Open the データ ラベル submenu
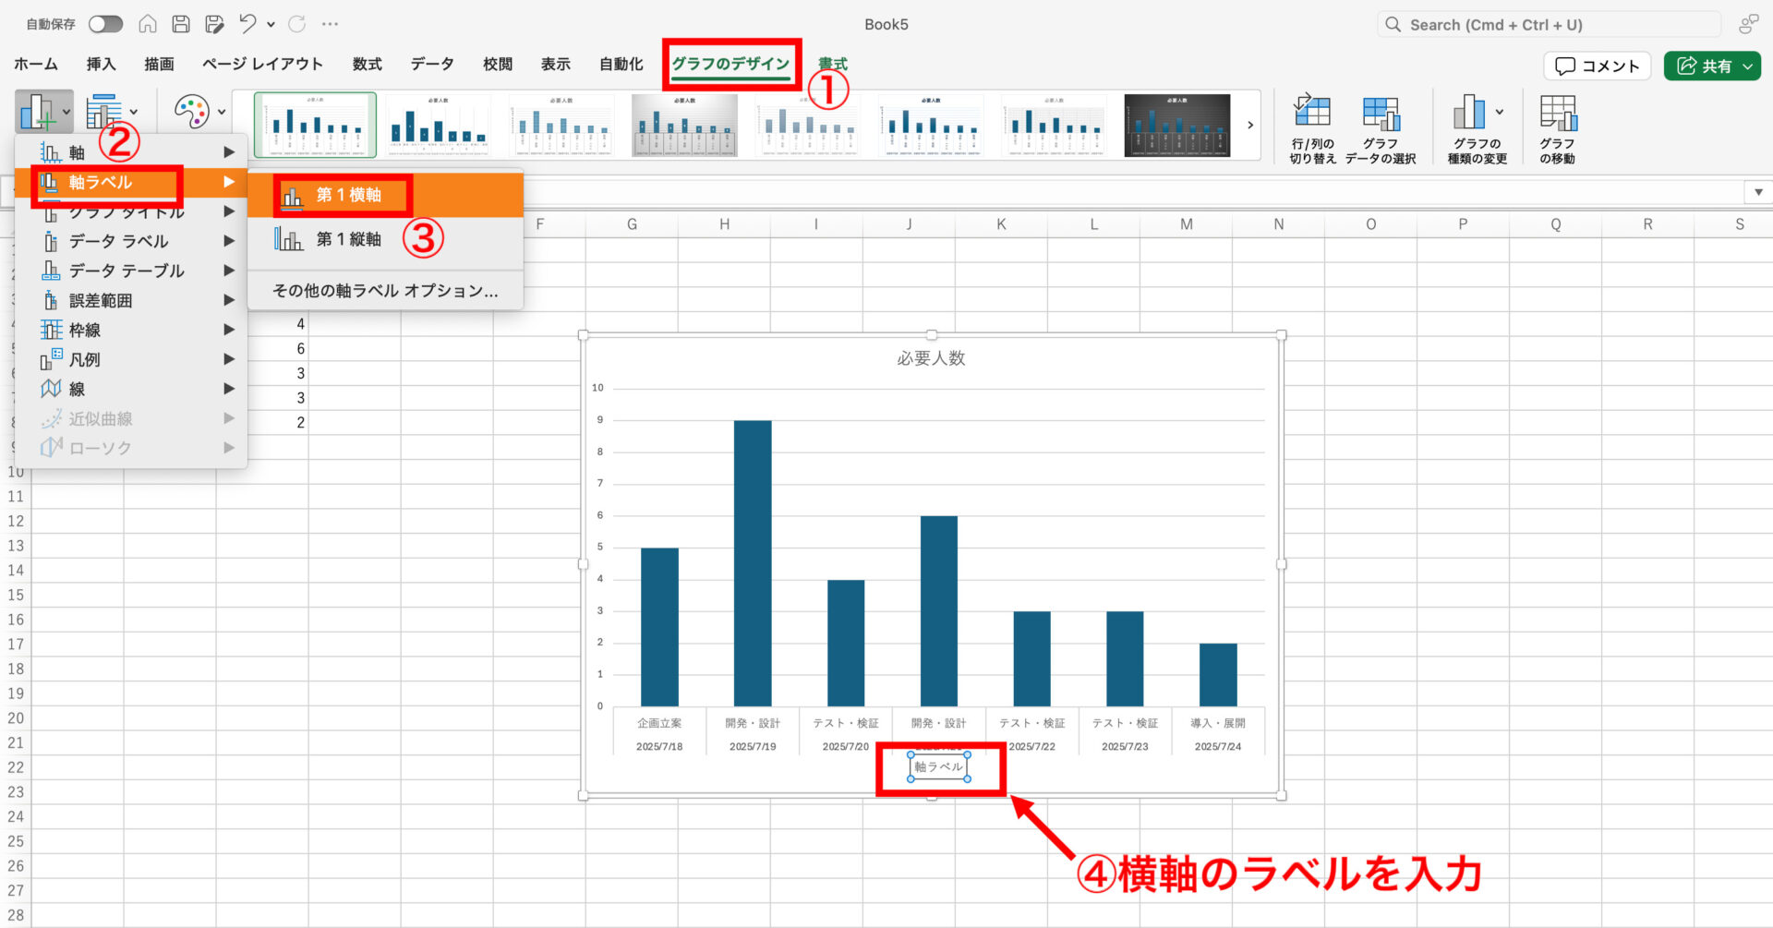Screen dimensions: 1773x928 119,241
